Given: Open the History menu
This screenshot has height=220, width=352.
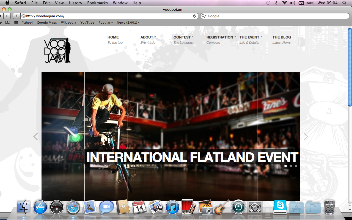Looking at the screenshot, I should click(75, 3).
